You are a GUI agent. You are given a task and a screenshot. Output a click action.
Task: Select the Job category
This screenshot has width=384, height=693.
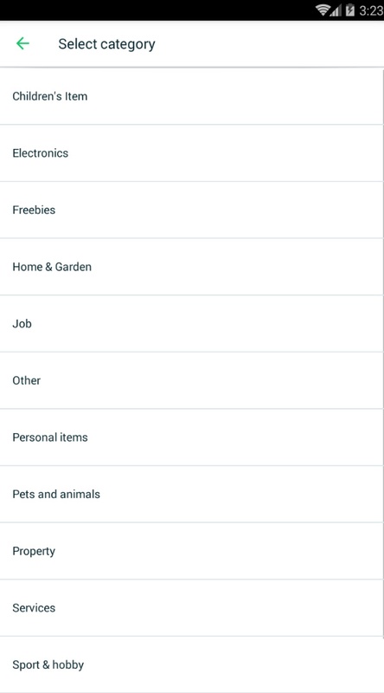pos(191,323)
